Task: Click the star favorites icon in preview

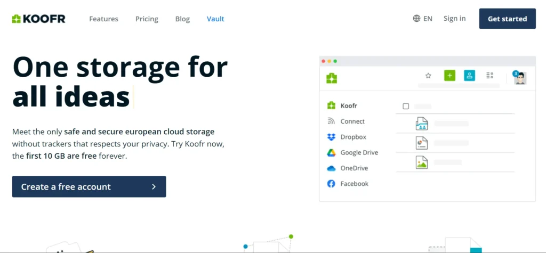Action: click(x=428, y=76)
